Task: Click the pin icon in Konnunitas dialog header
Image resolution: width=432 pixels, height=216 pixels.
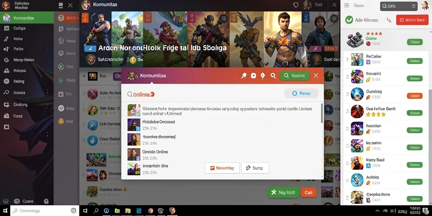Action: pyautogui.click(x=243, y=76)
